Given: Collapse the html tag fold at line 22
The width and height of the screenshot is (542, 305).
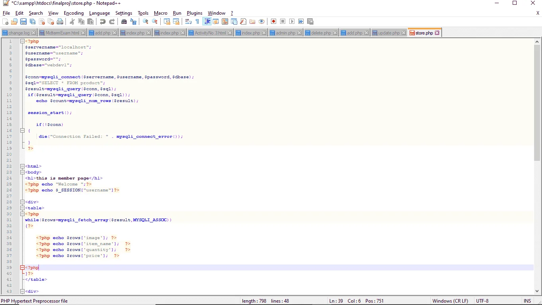Looking at the screenshot, I should tap(22, 166).
